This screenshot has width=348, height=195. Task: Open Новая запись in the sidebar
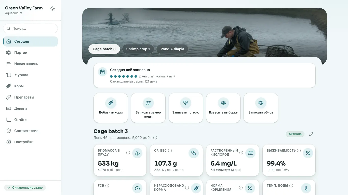(31, 64)
